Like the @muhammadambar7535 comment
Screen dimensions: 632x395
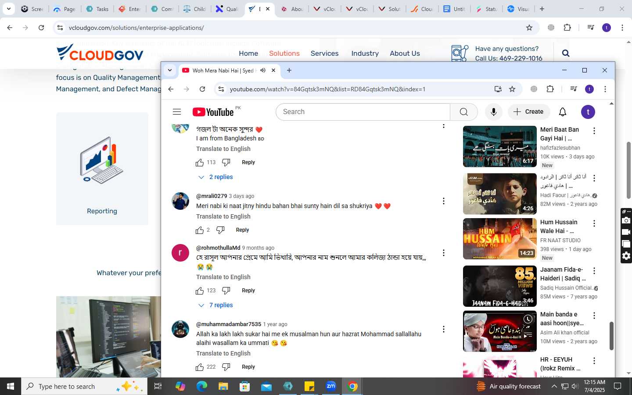tap(200, 367)
